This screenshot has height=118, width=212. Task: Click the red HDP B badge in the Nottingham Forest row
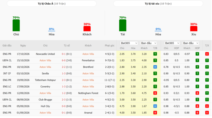click(x=197, y=93)
